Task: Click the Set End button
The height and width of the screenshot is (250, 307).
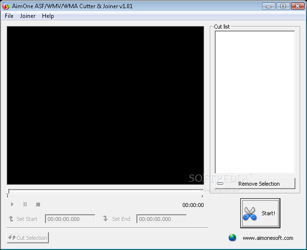Action: coord(117,219)
